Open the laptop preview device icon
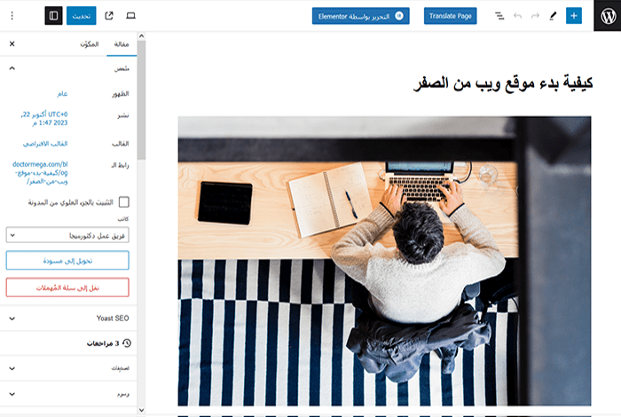Image resolution: width=621 pixels, height=417 pixels. (130, 16)
